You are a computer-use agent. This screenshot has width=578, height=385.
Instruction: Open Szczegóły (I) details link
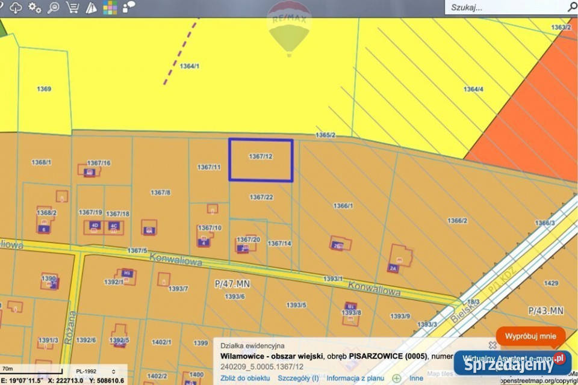298,378
